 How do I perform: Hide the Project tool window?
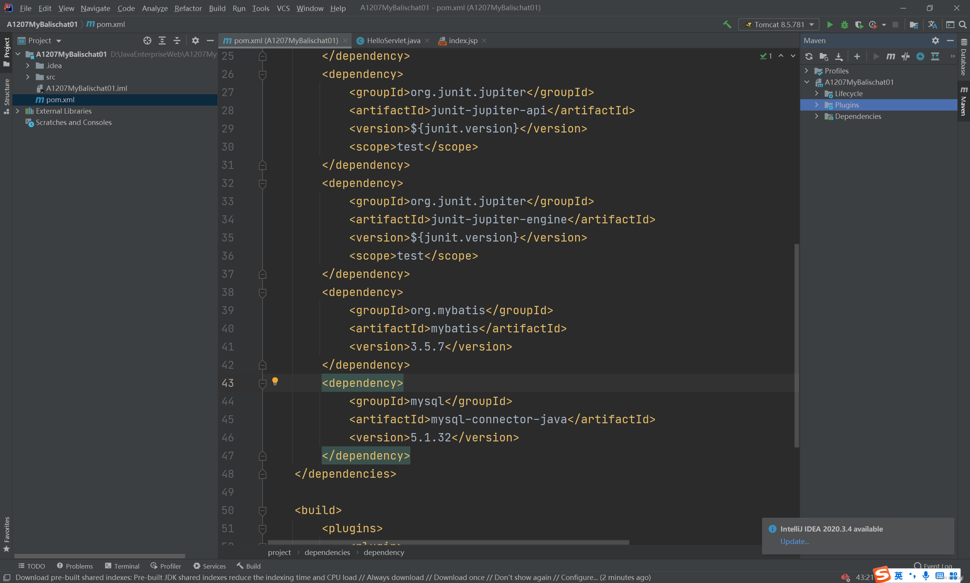point(210,41)
